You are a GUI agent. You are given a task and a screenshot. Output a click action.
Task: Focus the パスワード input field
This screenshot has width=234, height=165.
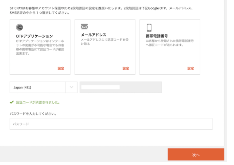tap(111, 124)
